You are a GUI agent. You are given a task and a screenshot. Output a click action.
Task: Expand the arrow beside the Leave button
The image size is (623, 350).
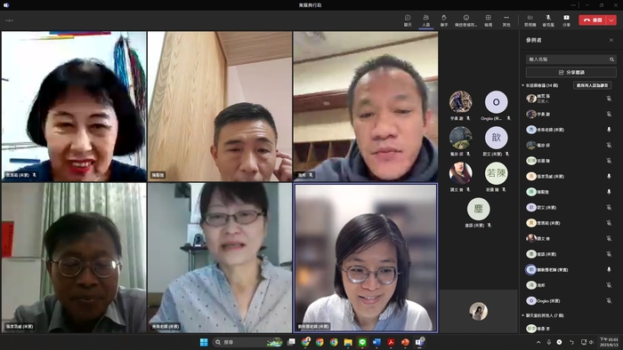pyautogui.click(x=611, y=20)
